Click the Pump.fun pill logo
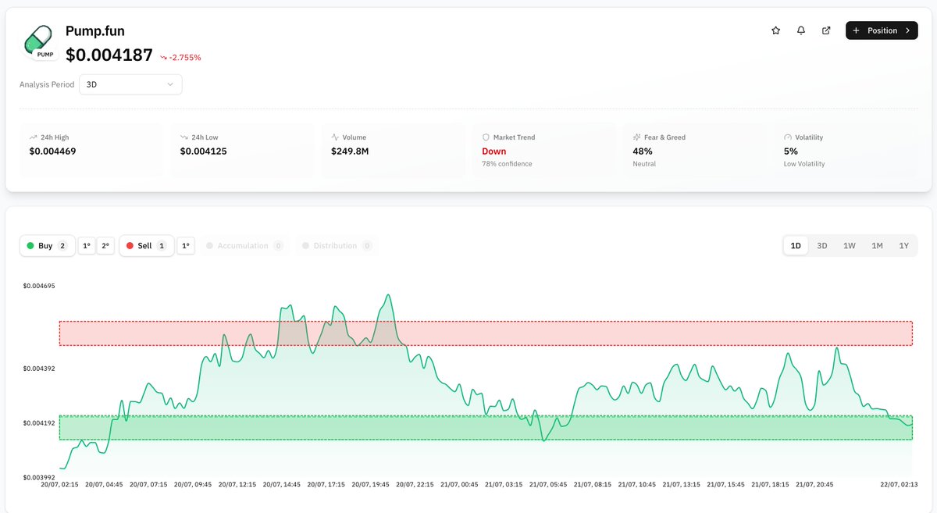937x513 pixels. click(39, 42)
